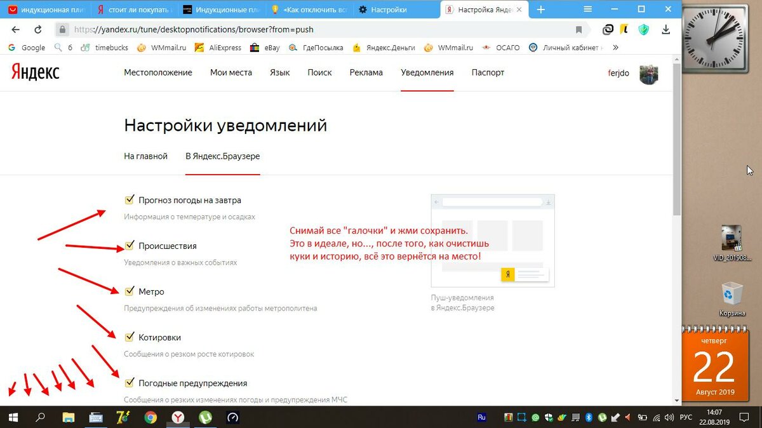Image resolution: width=762 pixels, height=428 pixels.
Task: Launch Google Chrome from taskbar
Action: click(150, 417)
